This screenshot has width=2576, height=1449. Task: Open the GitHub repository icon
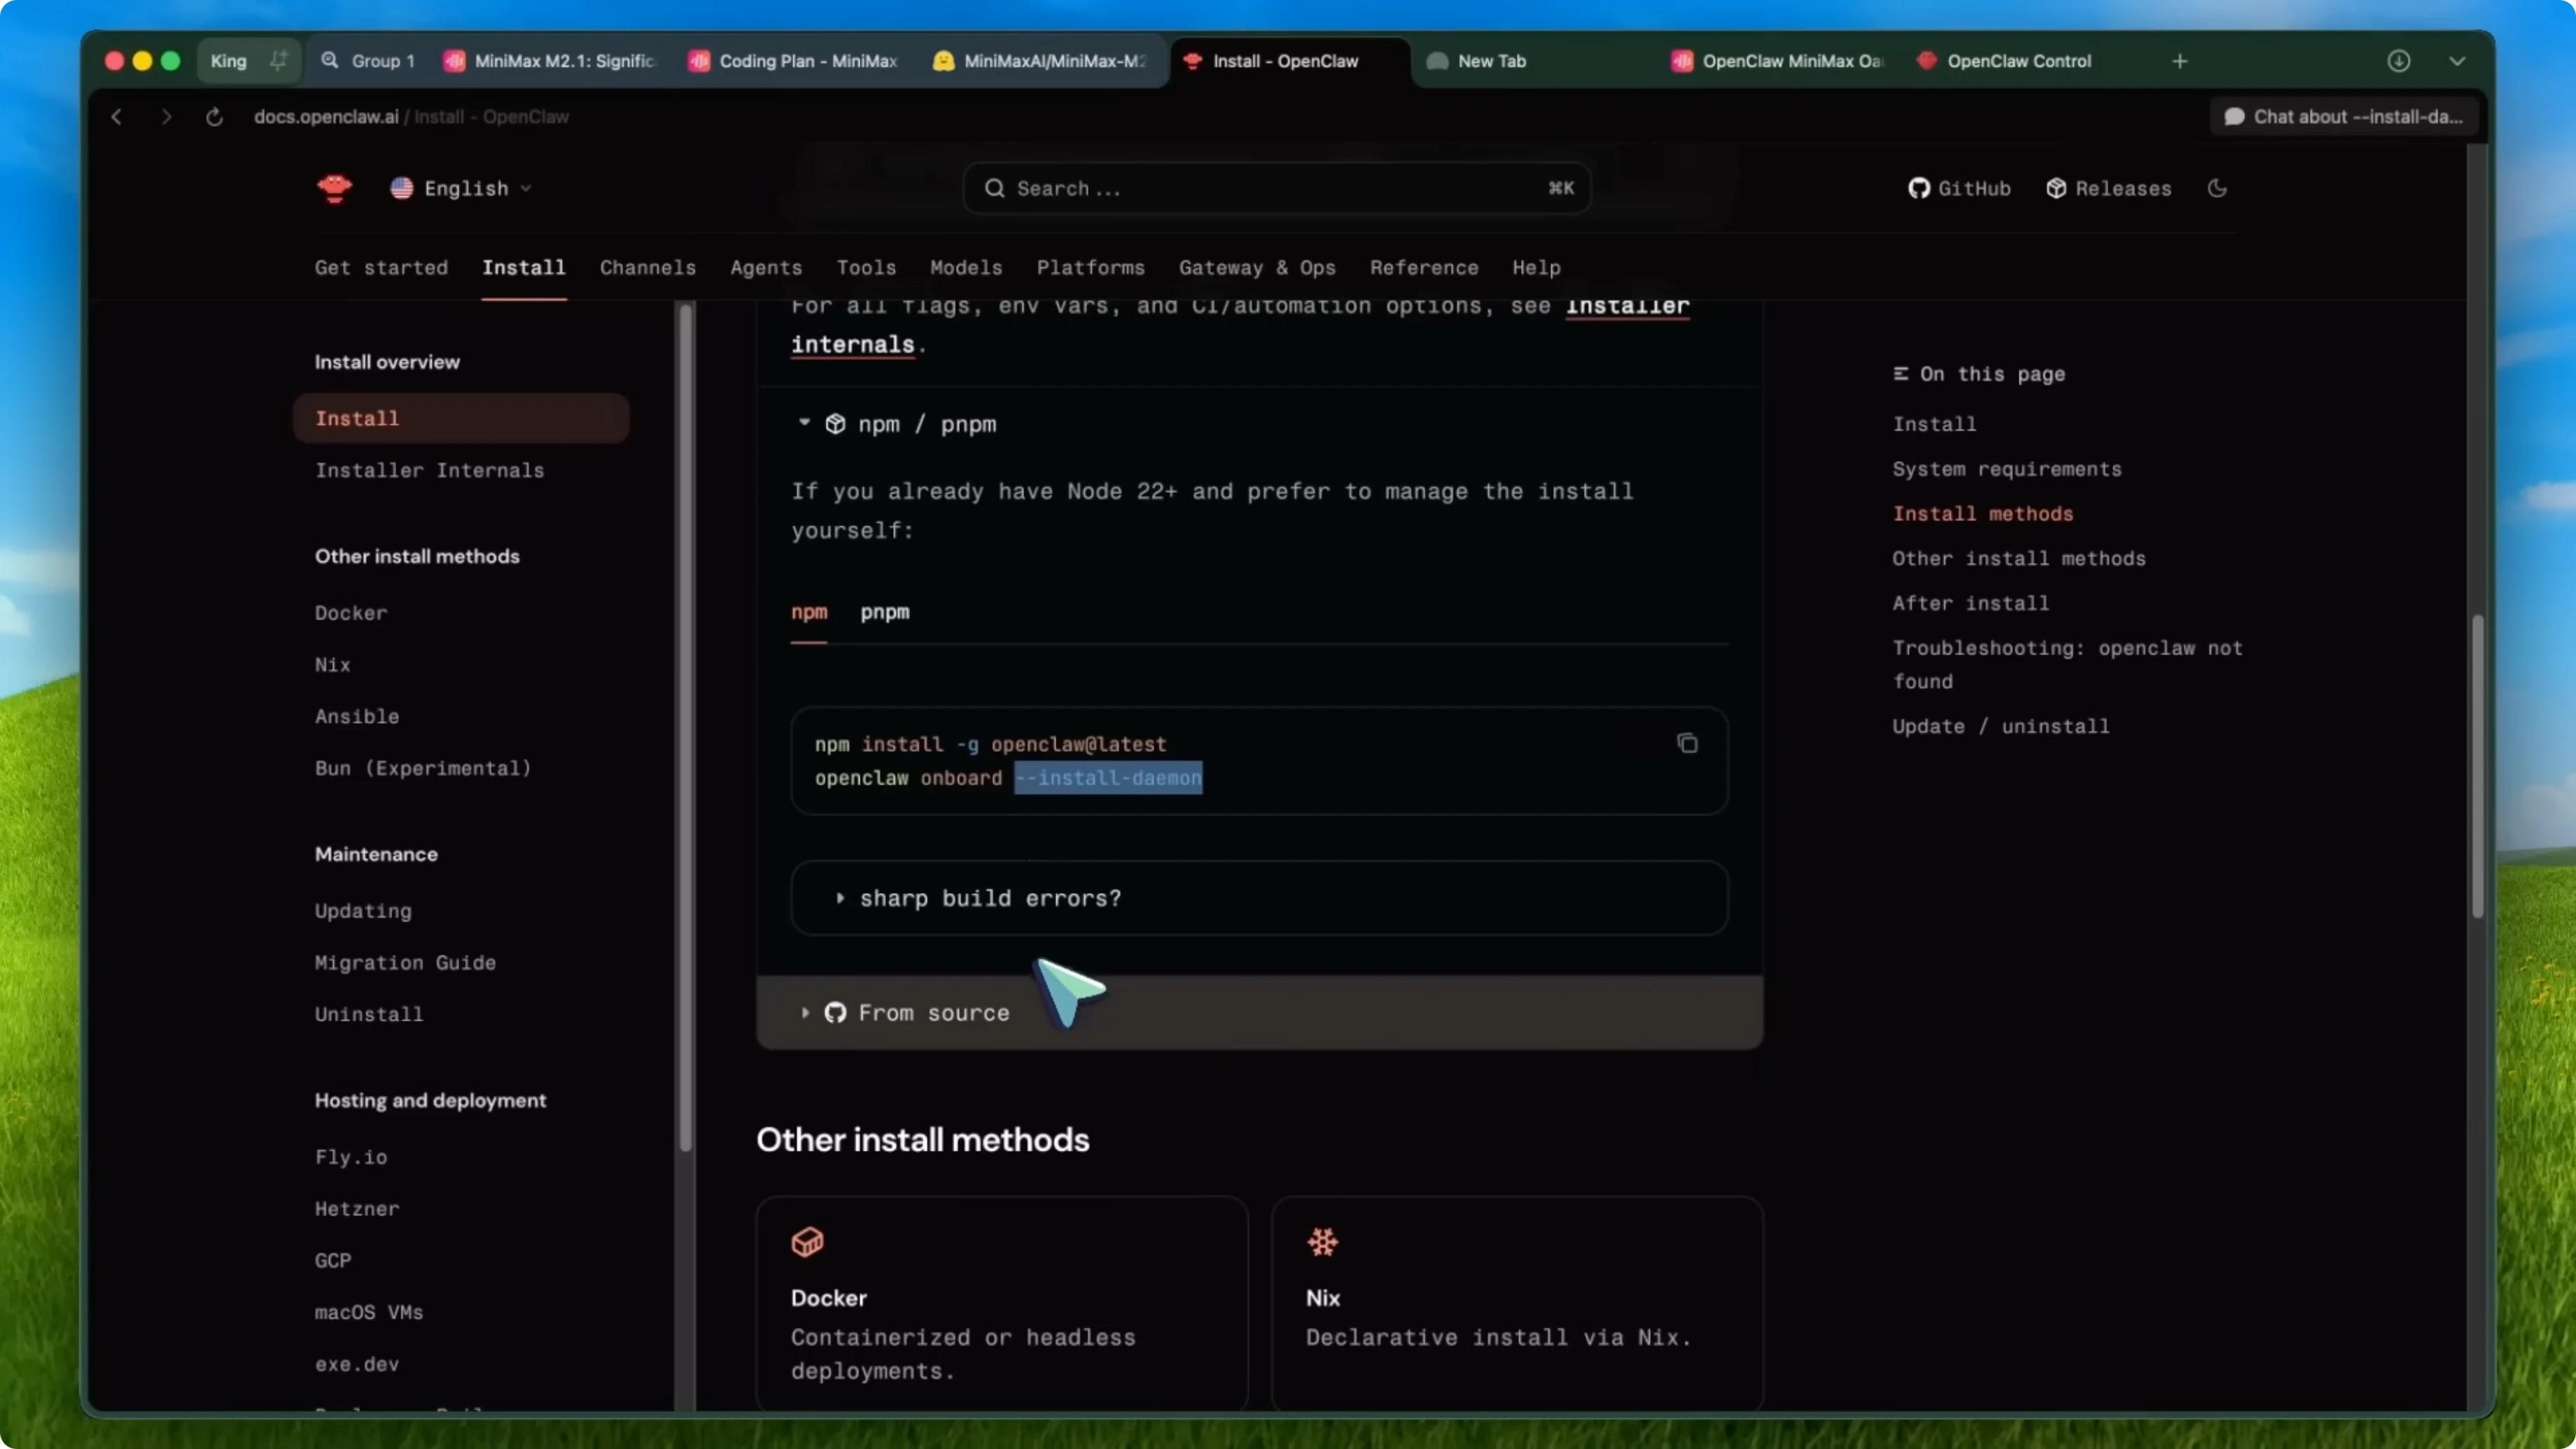(1919, 188)
